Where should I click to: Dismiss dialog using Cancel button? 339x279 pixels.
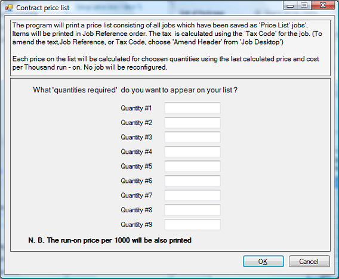click(x=309, y=262)
